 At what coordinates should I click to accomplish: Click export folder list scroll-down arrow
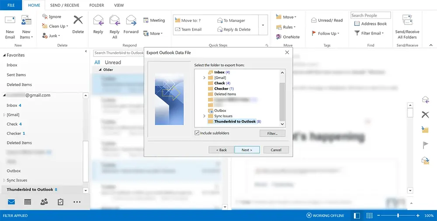click(x=282, y=124)
